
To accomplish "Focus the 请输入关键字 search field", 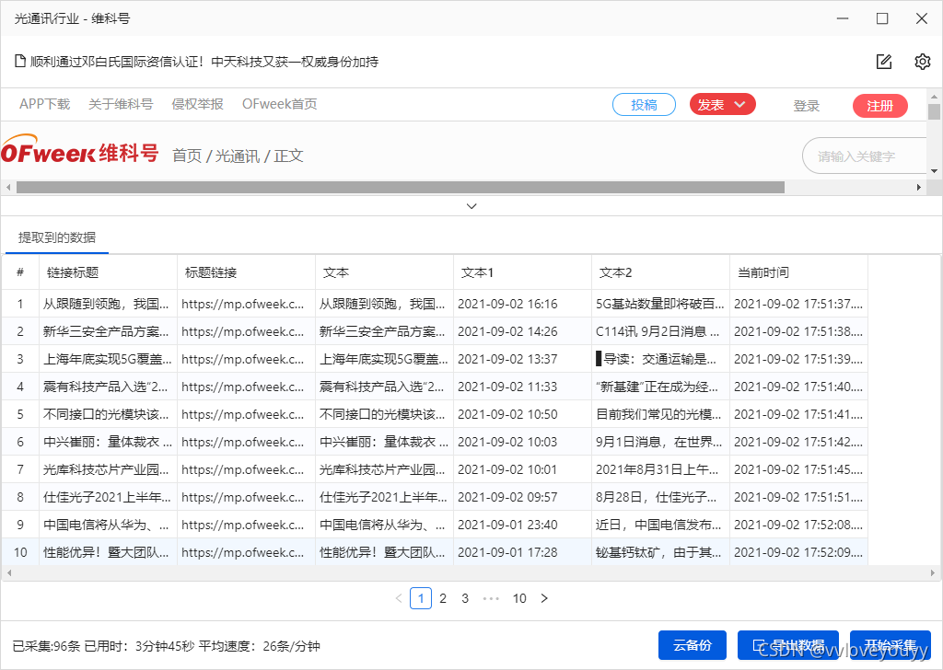I will [864, 156].
